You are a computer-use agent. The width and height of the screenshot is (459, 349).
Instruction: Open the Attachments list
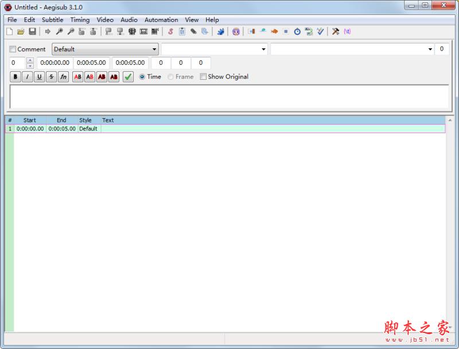193,32
